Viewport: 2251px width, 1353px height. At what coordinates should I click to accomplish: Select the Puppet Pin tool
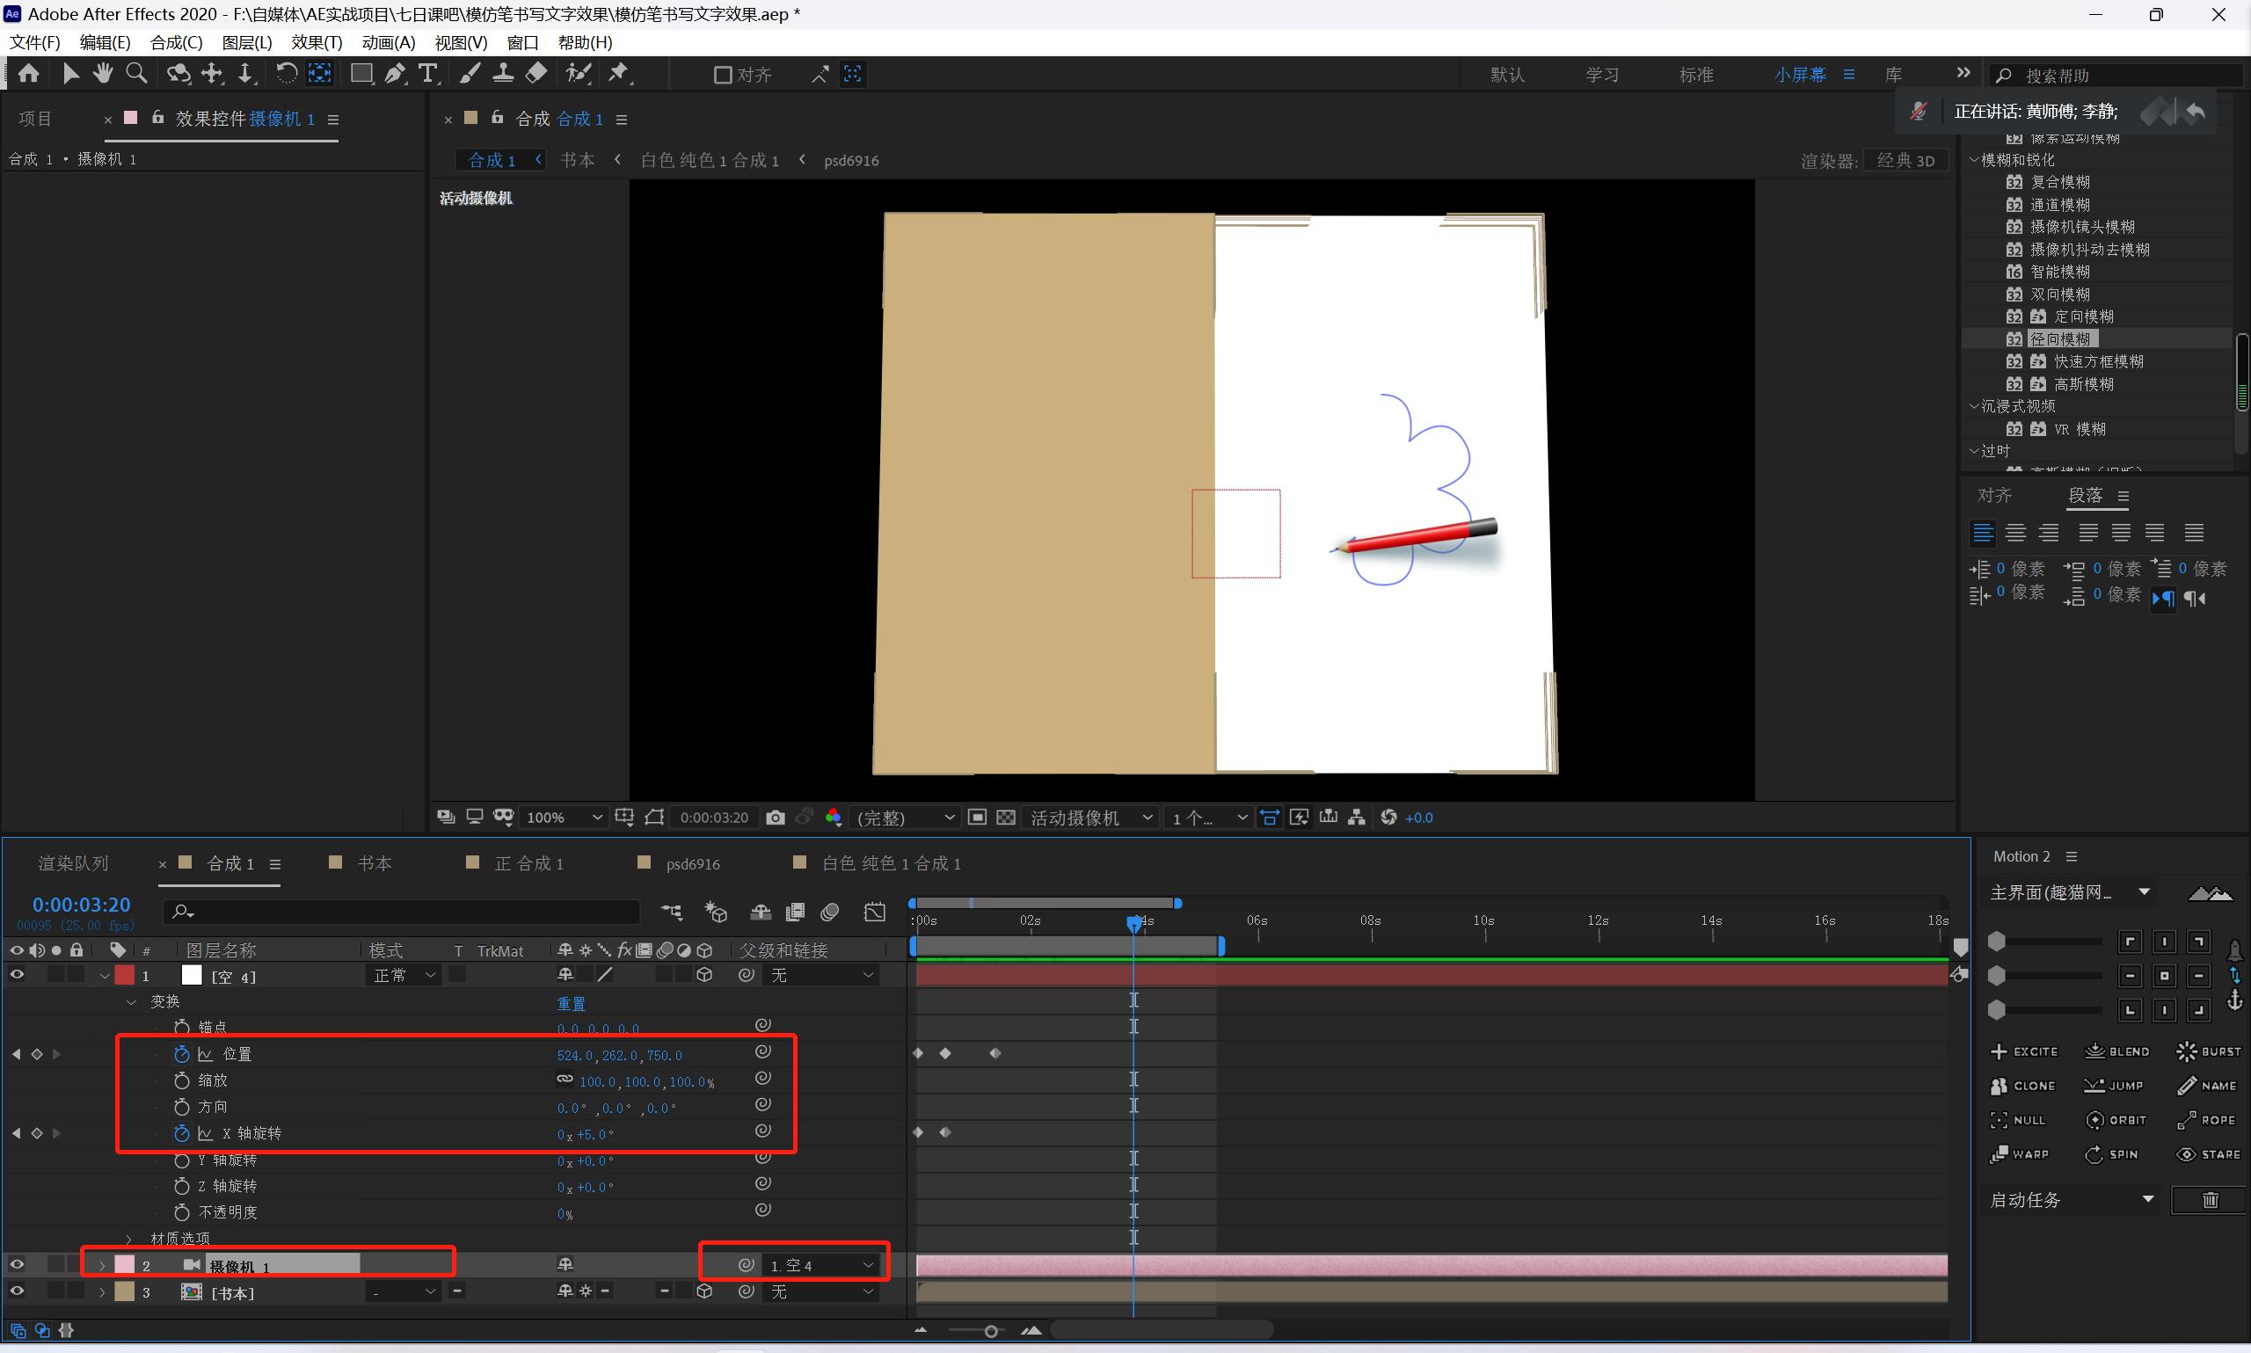pyautogui.click(x=619, y=74)
